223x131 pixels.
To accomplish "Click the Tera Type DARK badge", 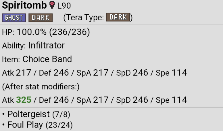I will pos(118,17).
